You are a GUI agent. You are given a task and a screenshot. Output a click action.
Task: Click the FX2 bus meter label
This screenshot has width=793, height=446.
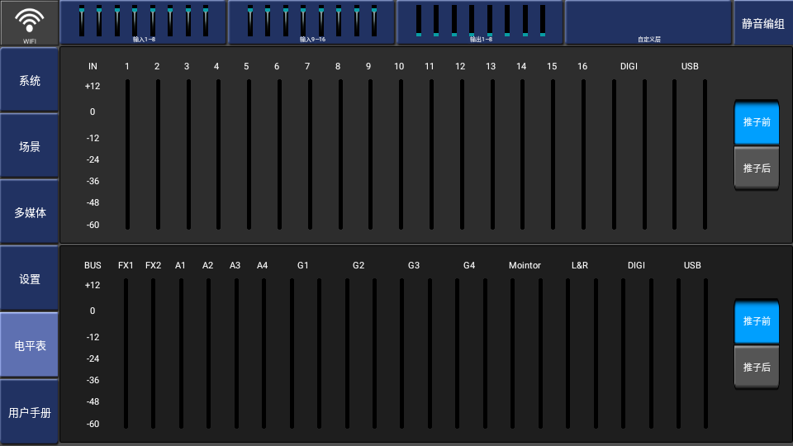[154, 265]
